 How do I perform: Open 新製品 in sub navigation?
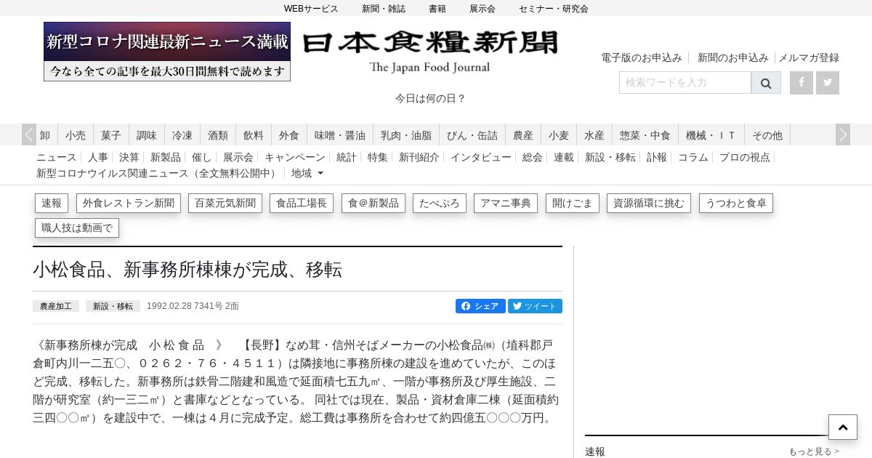click(x=166, y=157)
